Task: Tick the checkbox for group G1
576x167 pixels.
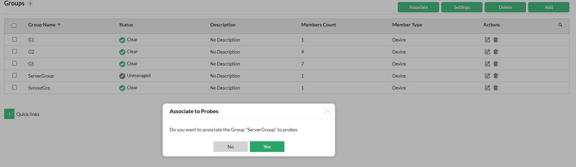Action: pyautogui.click(x=14, y=39)
